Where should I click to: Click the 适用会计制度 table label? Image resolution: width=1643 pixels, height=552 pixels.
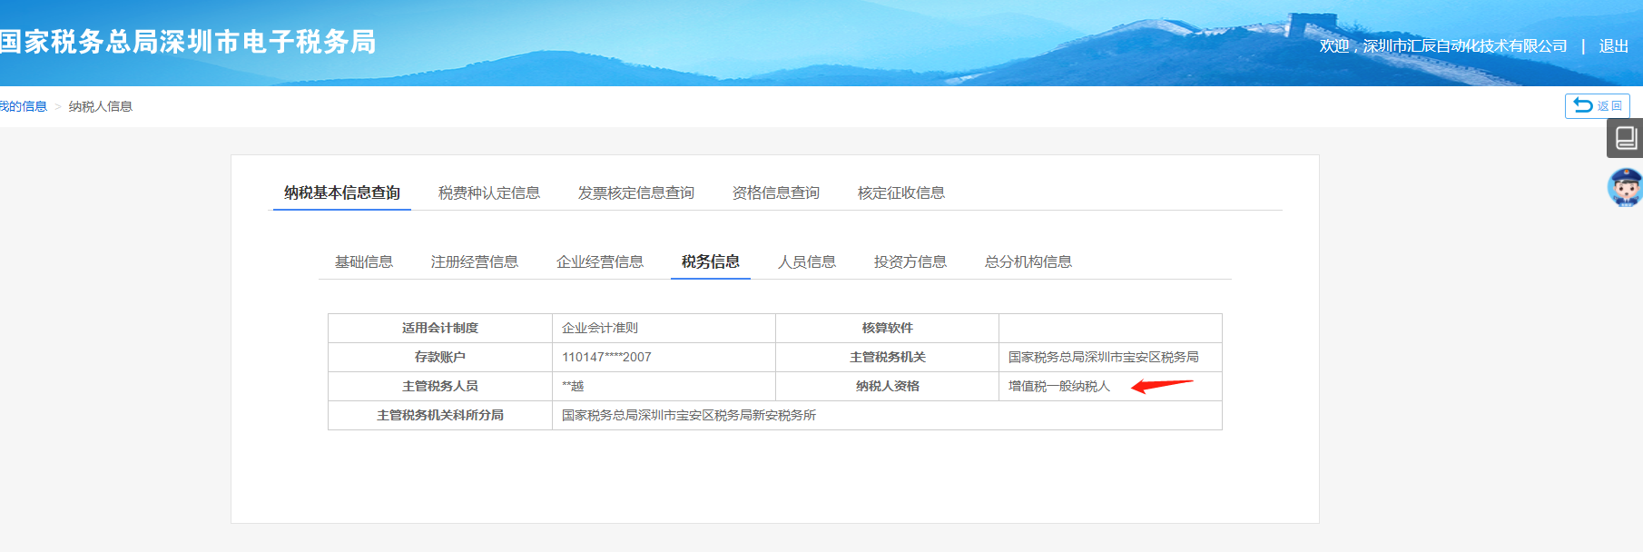click(440, 328)
